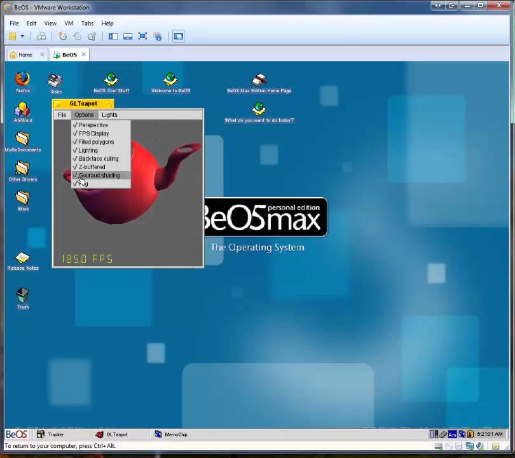Open the VM menu

click(x=69, y=24)
